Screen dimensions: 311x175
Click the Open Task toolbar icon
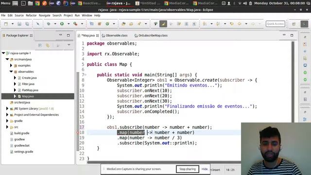click(131, 24)
